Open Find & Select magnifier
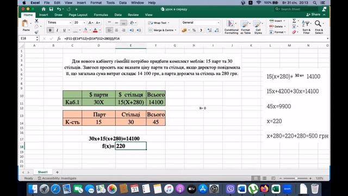The image size is (348, 196). 319,27
